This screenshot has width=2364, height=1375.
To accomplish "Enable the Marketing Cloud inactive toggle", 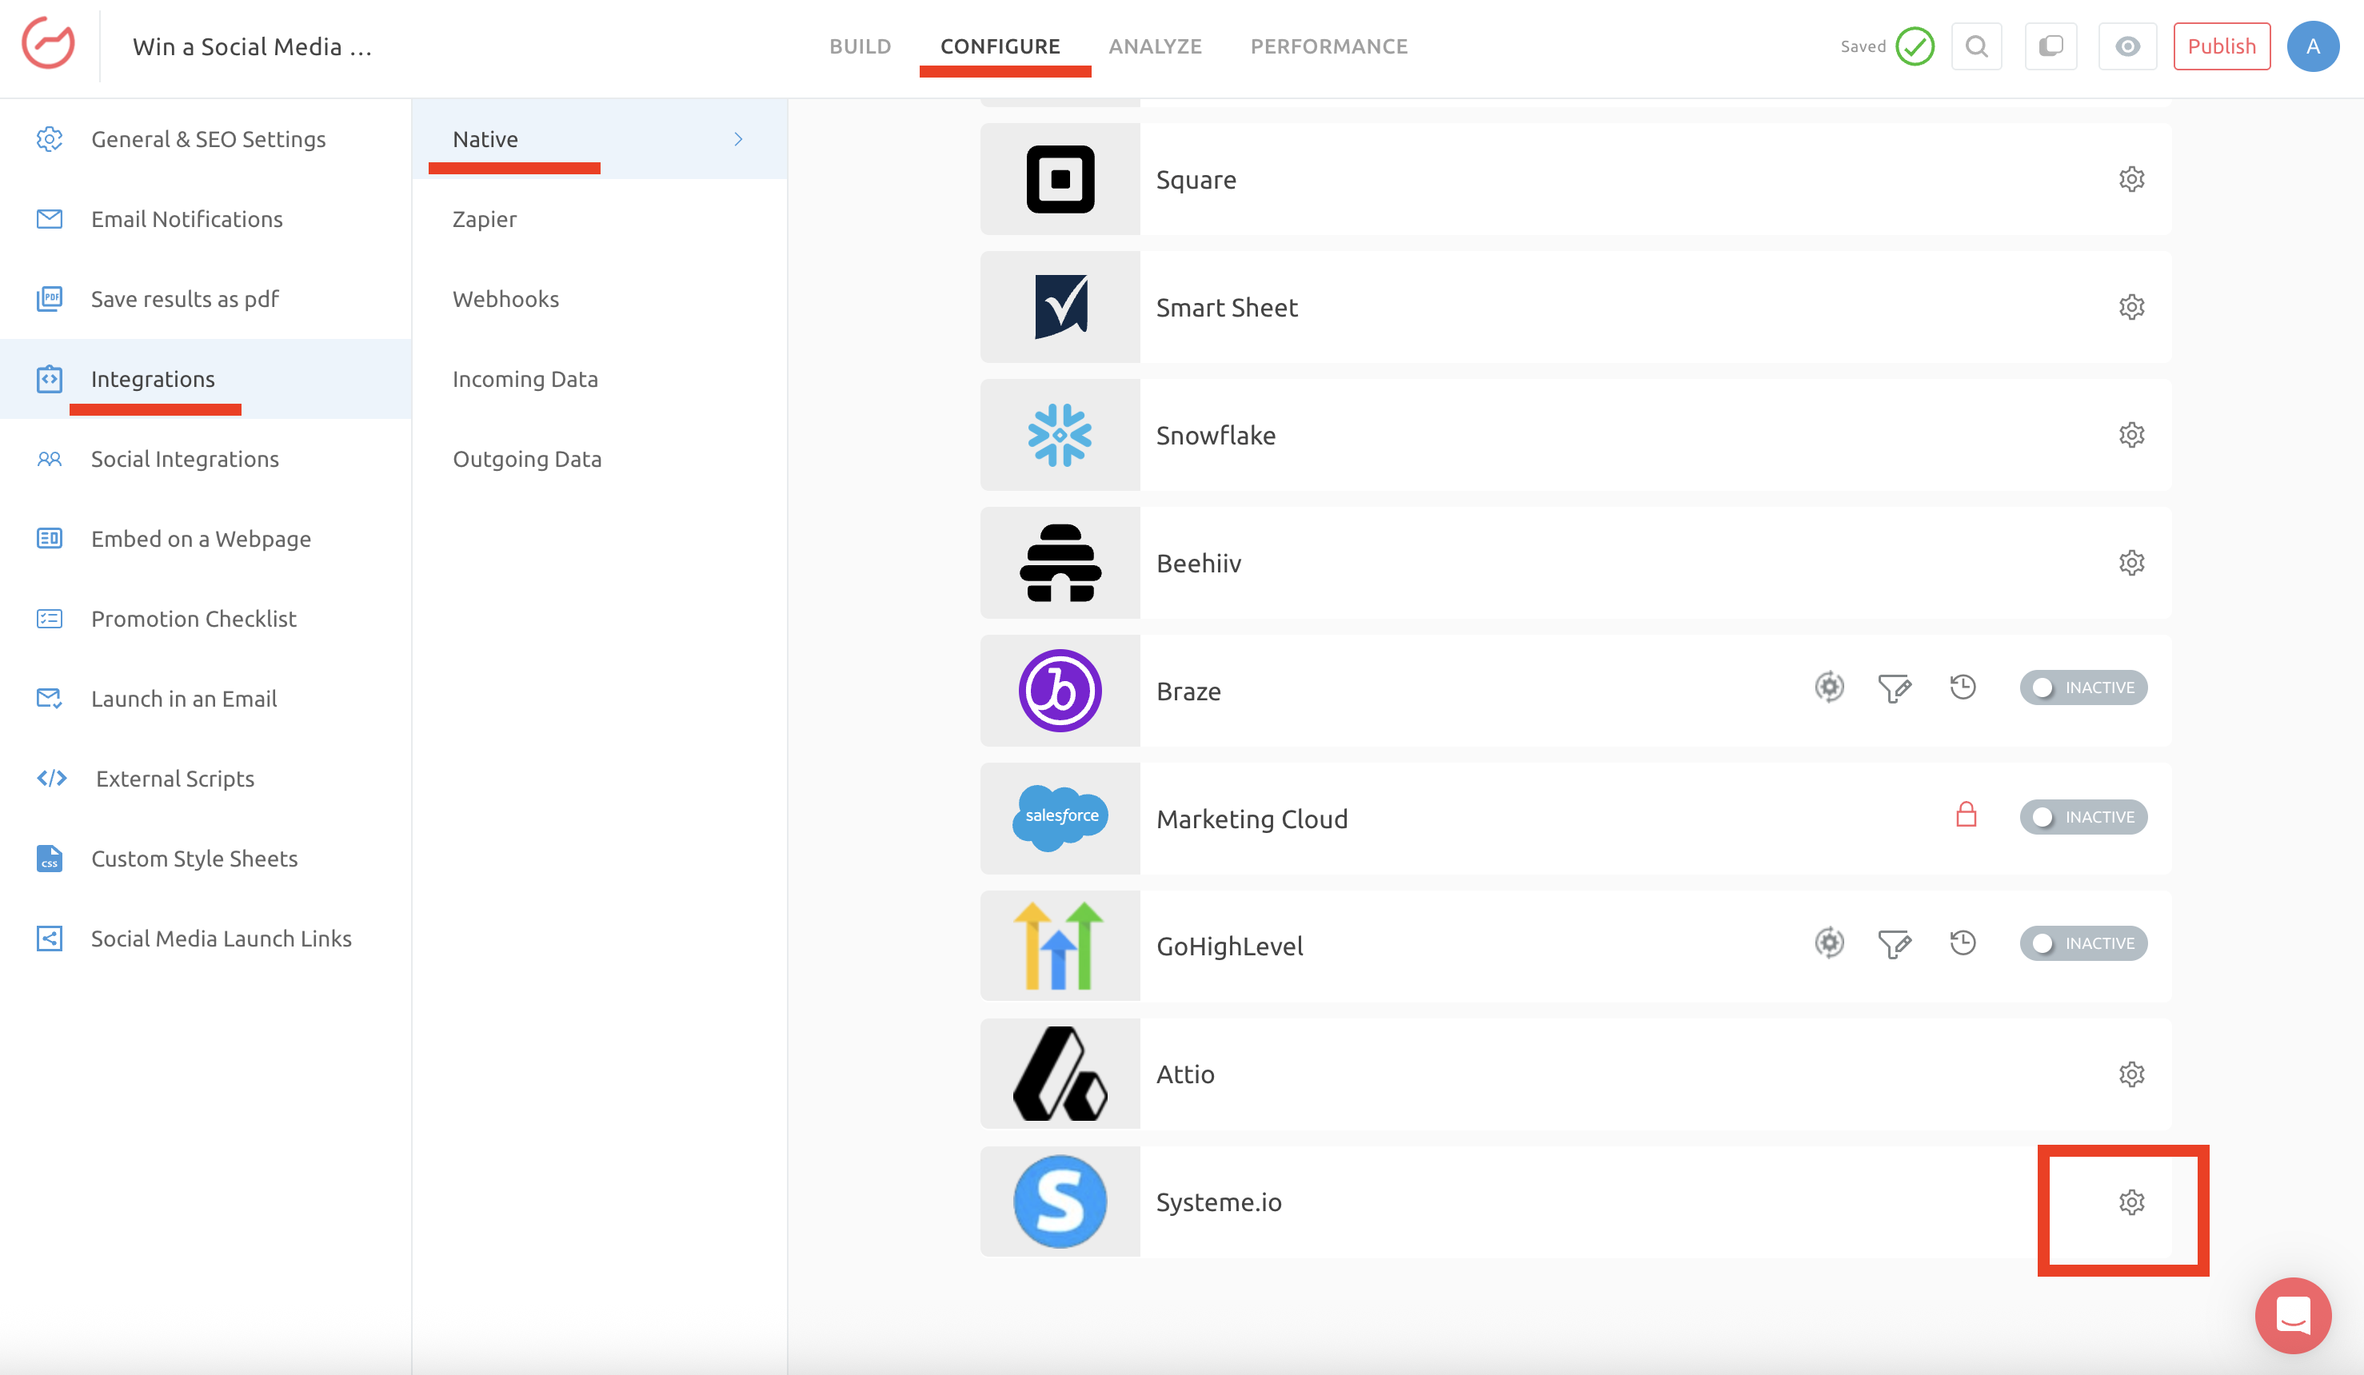I will (x=2082, y=817).
